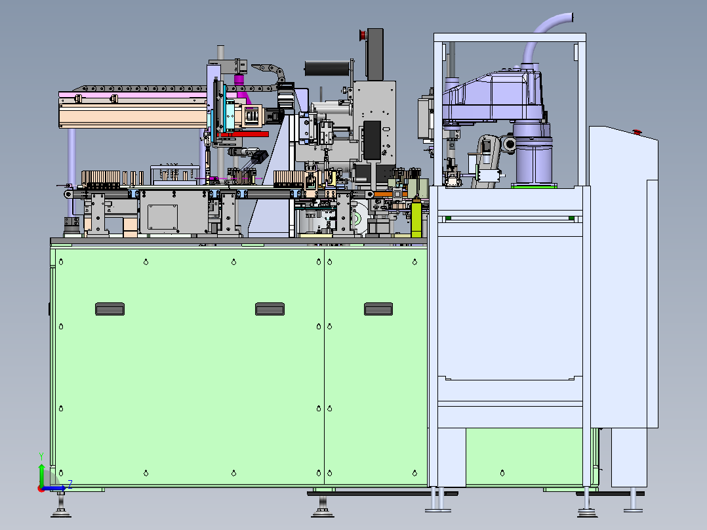The width and height of the screenshot is (707, 530).
Task: Pick the handle on the narrow right green door
Action: (x=378, y=309)
